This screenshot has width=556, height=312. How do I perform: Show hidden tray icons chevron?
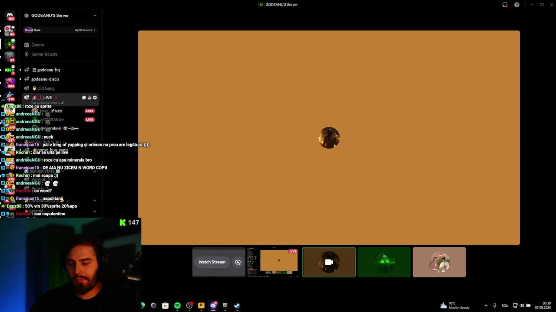tap(486, 305)
